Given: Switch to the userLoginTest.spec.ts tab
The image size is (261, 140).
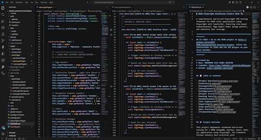Looking at the screenshot, I should [x=122, y=7].
